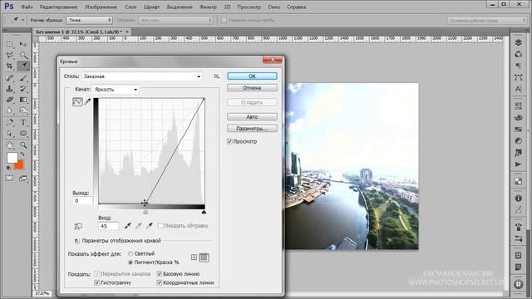532x299 pixels.
Task: Open the Изображение menu
Action: click(x=101, y=7)
